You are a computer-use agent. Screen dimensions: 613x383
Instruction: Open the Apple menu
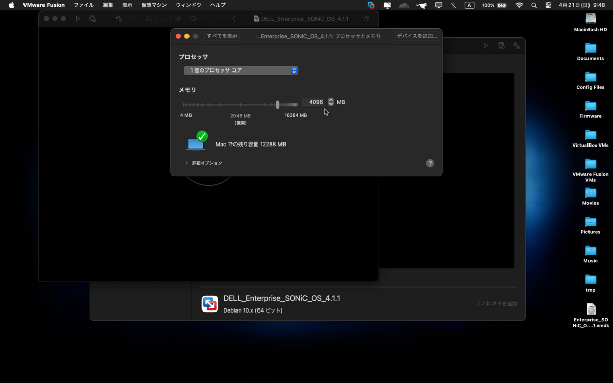tap(11, 5)
